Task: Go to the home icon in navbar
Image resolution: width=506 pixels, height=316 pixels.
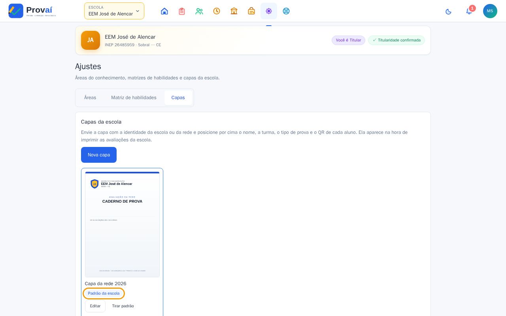Action: click(164, 11)
